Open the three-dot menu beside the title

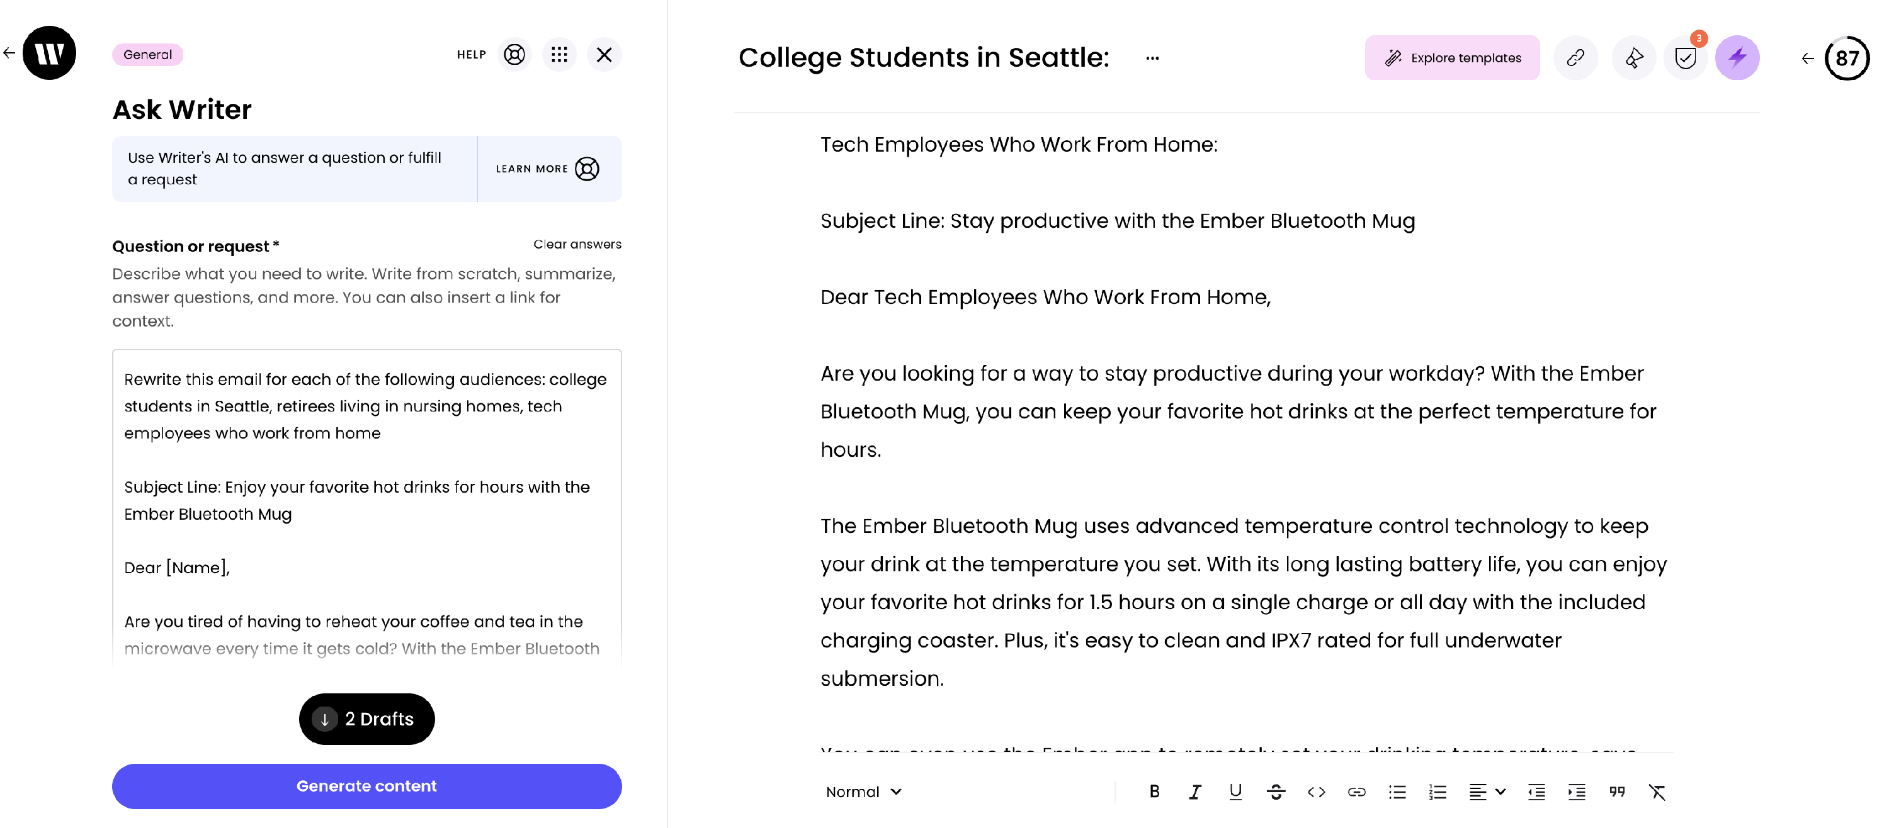point(1152,58)
